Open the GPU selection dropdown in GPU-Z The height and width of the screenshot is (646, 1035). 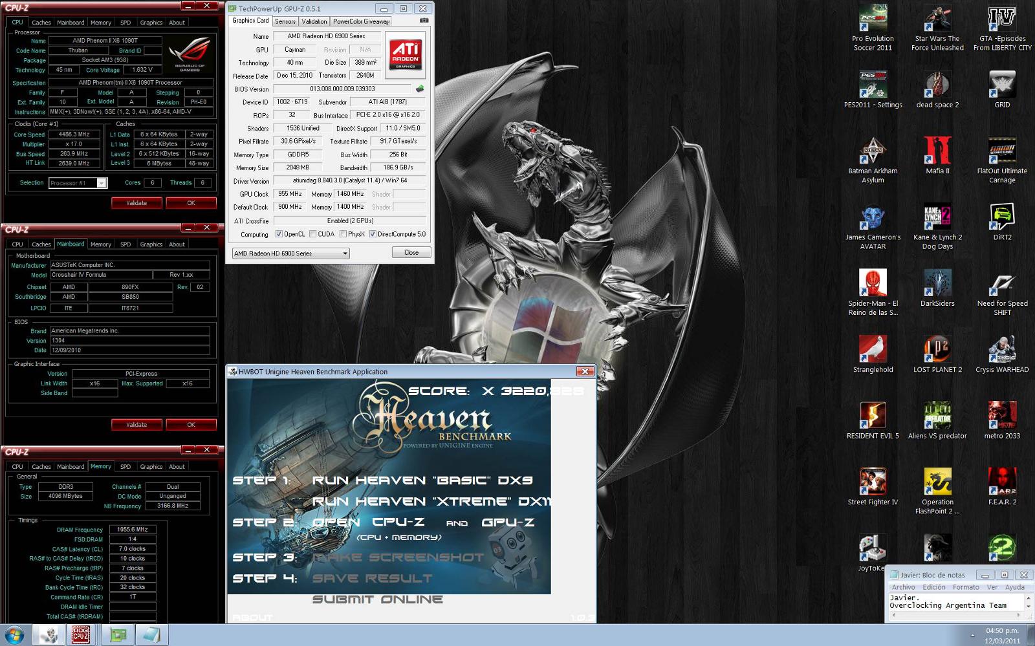pos(291,253)
